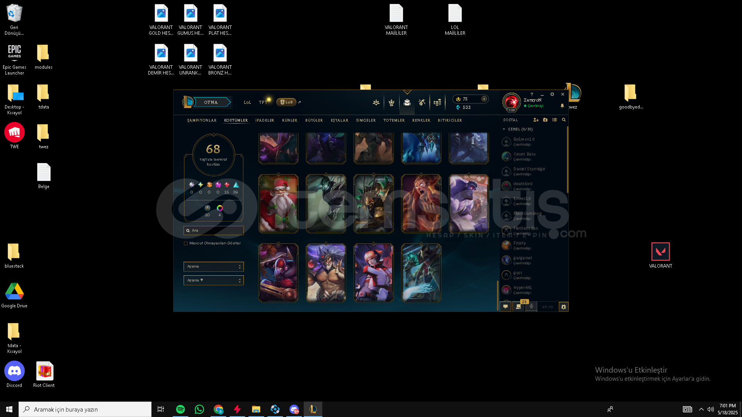Select LOL MAİLLER desktop file
Screen dimensions: 742x417
(455, 20)
